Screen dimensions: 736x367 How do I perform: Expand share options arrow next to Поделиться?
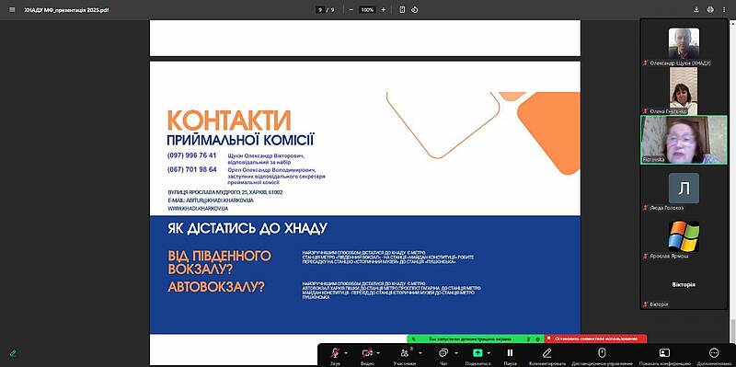[489, 353]
